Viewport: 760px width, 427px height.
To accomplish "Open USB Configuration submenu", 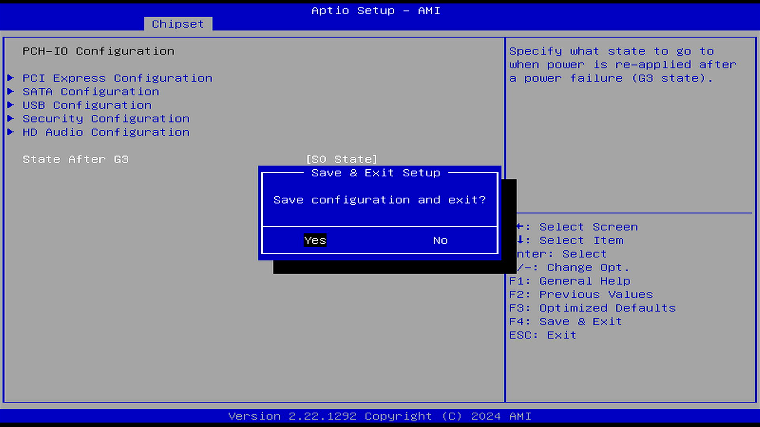I will tap(87, 105).
